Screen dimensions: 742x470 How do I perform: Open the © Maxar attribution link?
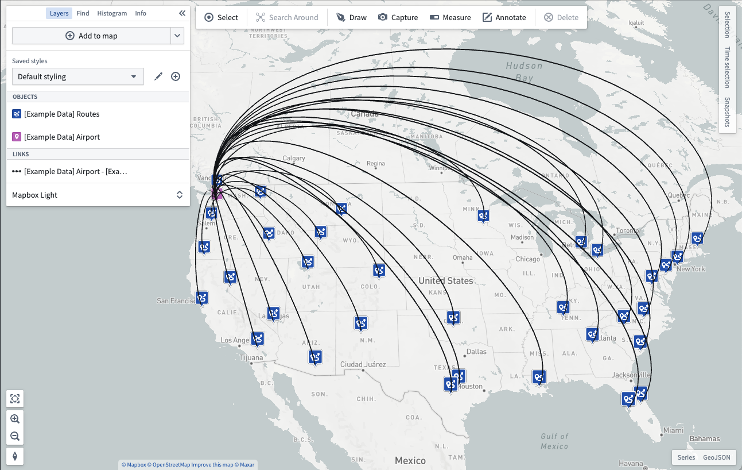pyautogui.click(x=244, y=465)
